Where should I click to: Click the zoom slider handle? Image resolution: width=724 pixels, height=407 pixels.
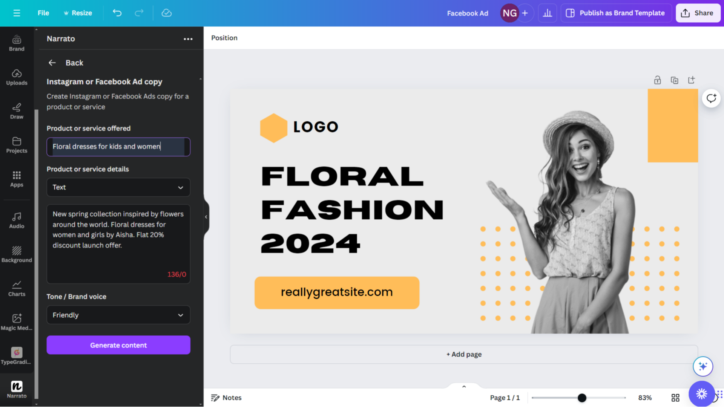point(582,398)
